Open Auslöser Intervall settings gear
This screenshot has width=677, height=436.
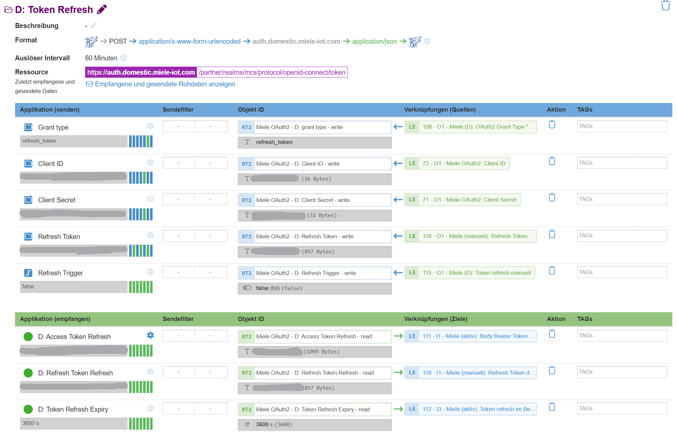coord(124,58)
